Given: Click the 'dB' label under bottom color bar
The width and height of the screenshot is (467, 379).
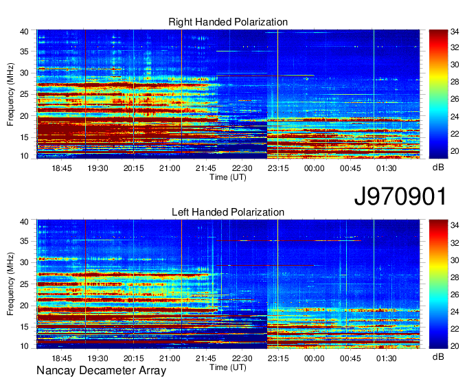Looking at the screenshot, I should (x=438, y=356).
